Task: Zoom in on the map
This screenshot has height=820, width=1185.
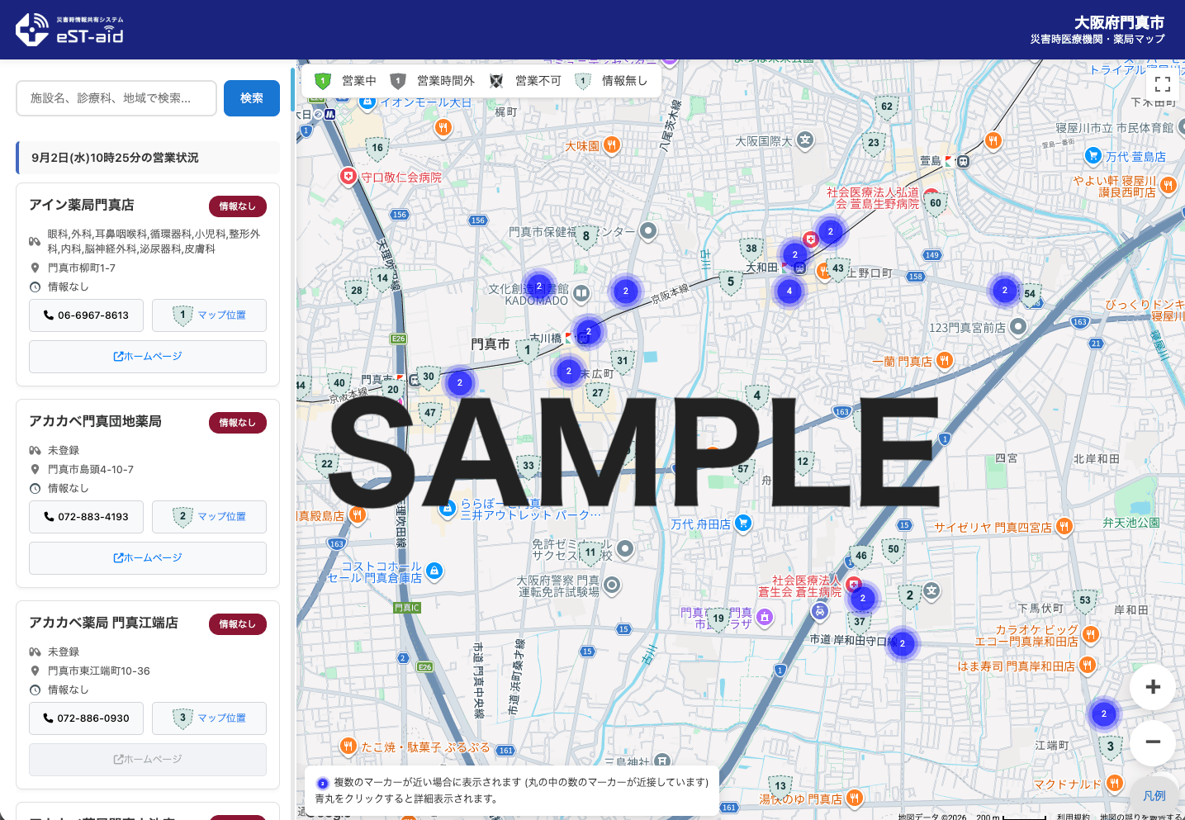Action: (x=1153, y=687)
